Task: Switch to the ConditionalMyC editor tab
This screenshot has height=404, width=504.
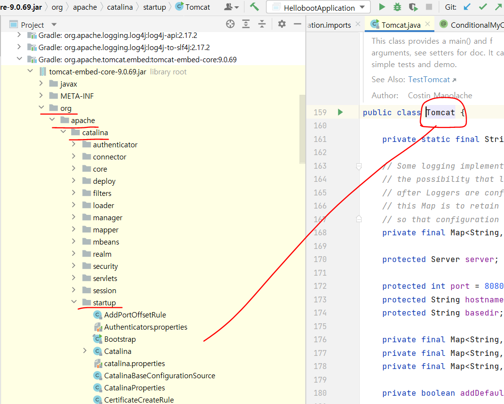Action: tap(471, 25)
